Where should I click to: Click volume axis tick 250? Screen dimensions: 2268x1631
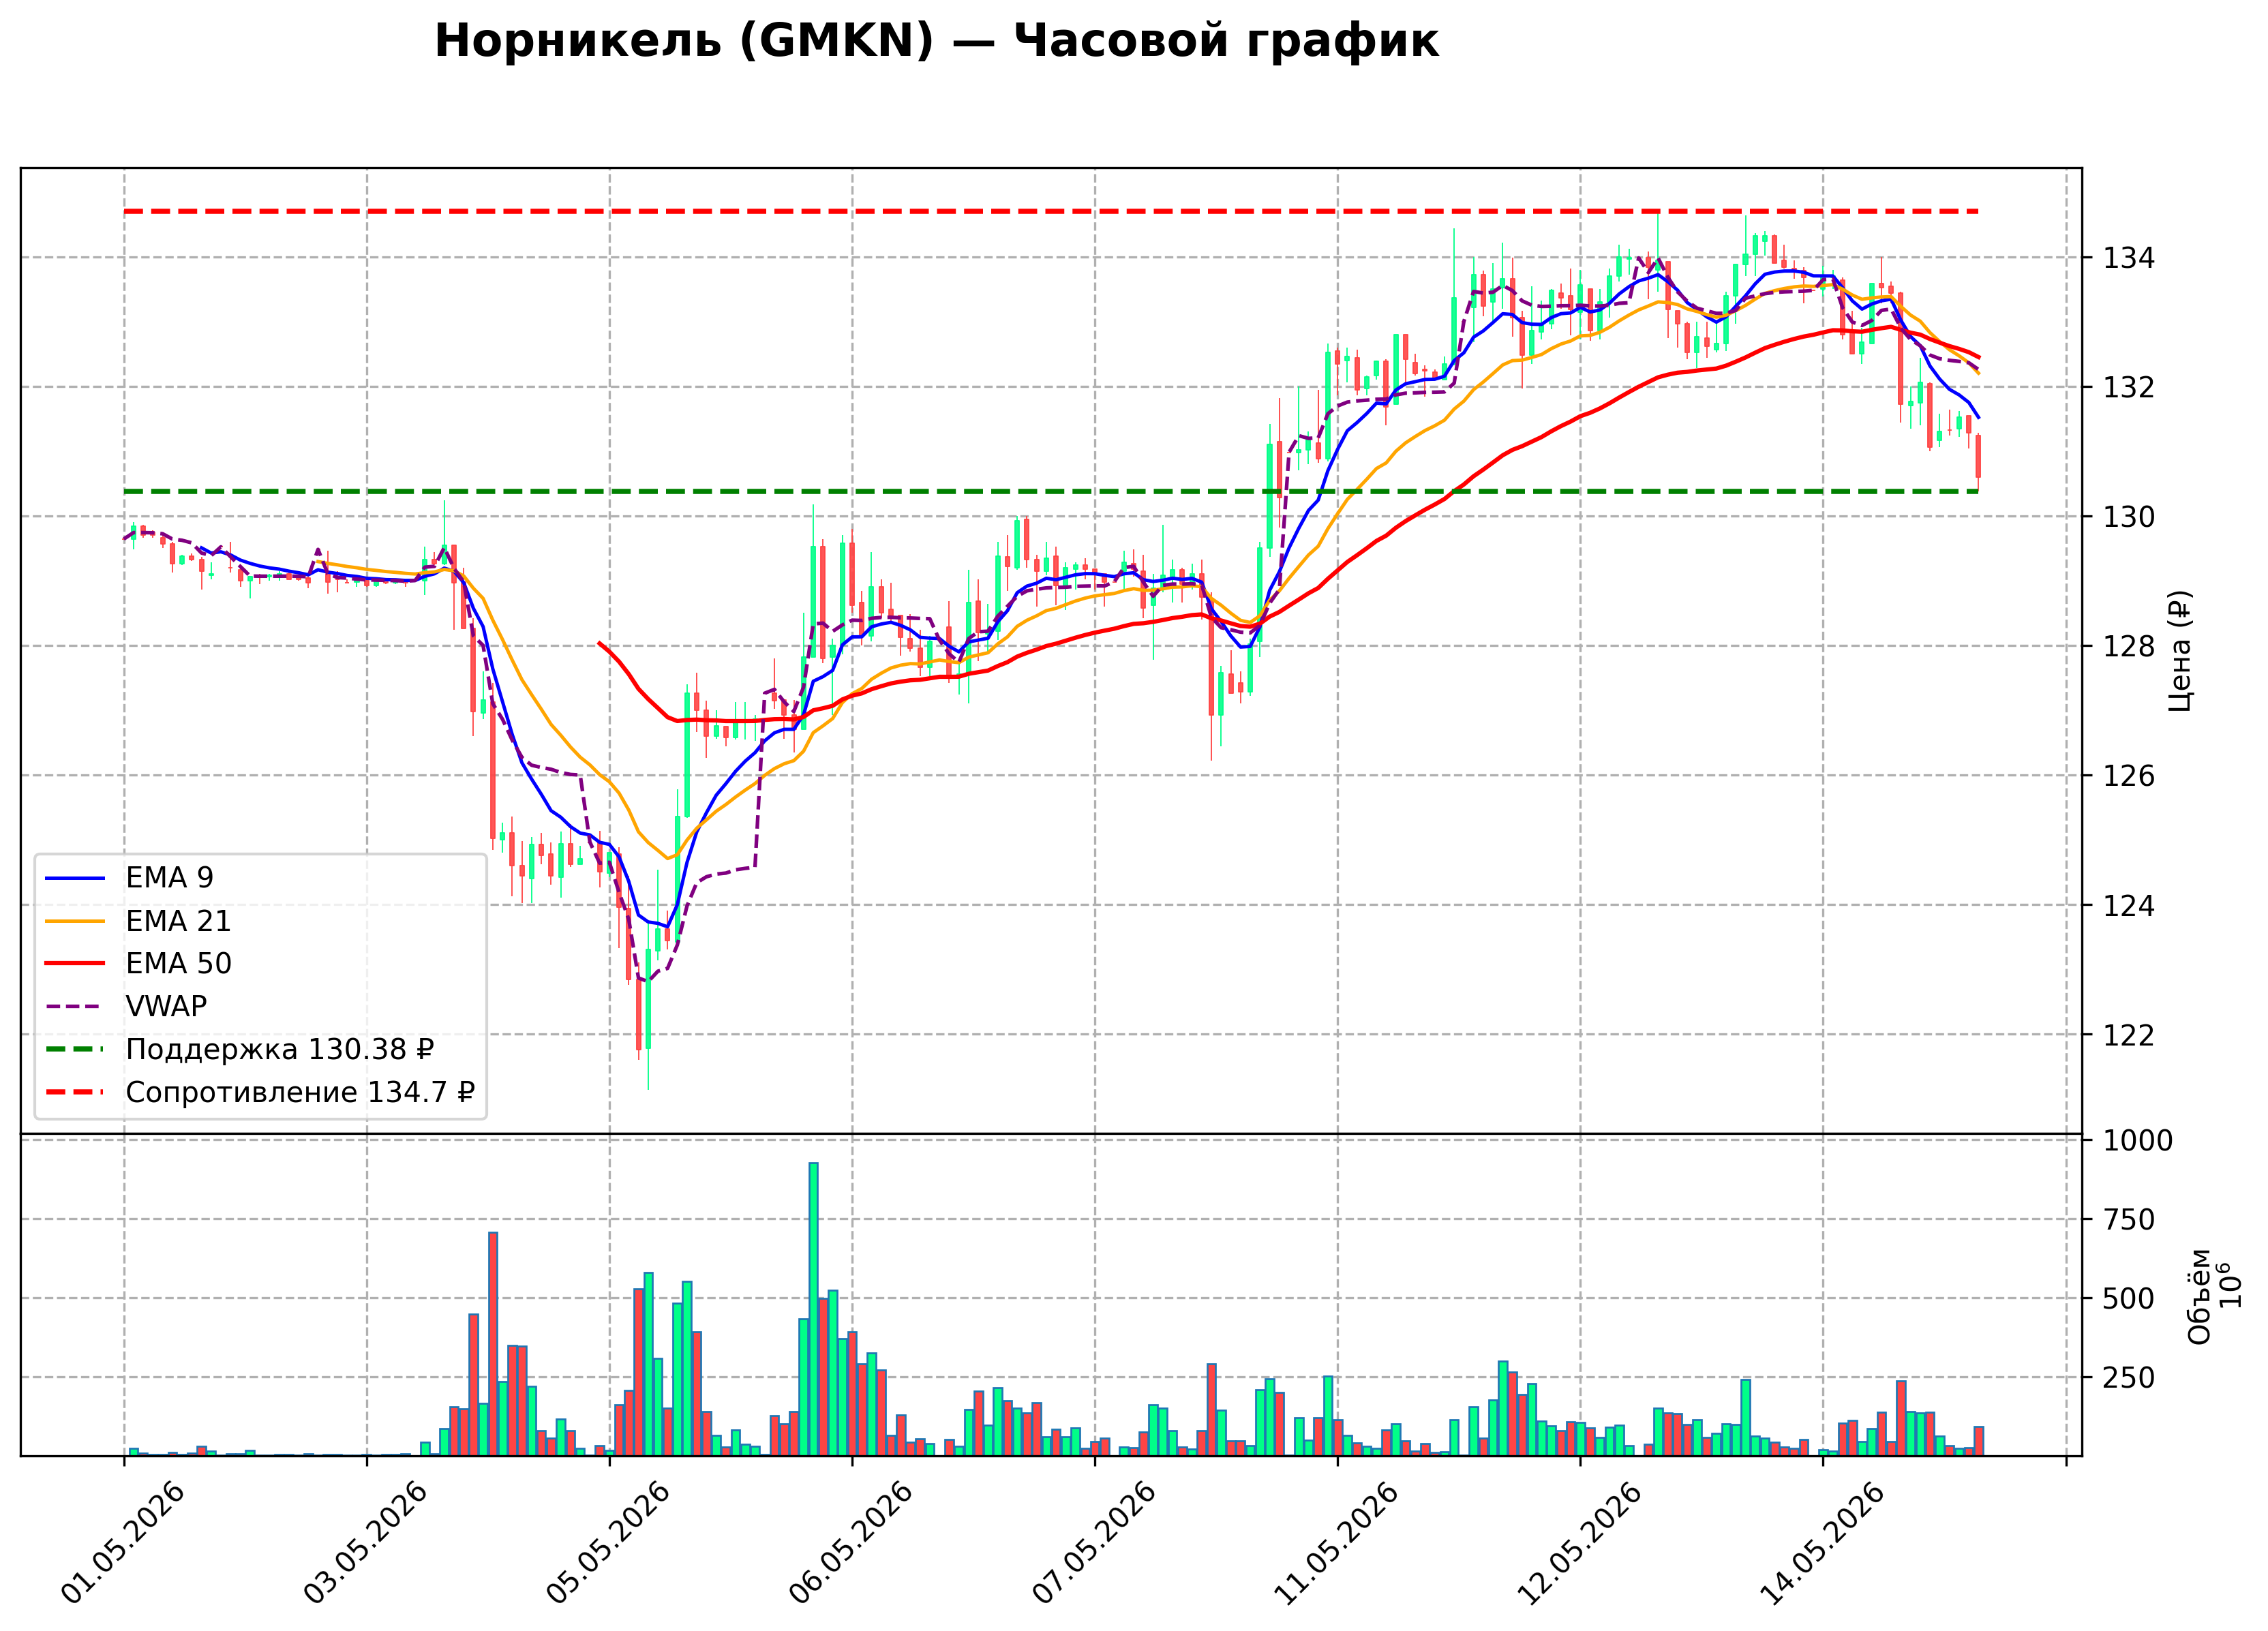(x=2128, y=1378)
